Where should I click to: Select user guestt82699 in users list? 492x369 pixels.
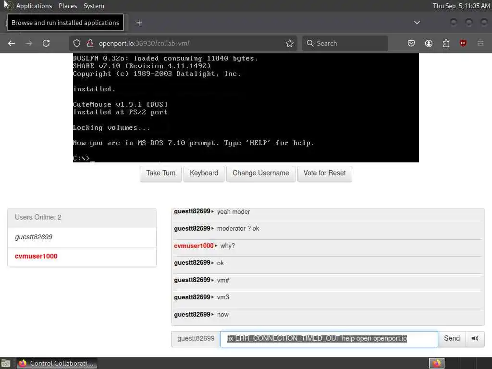[x=82, y=237]
